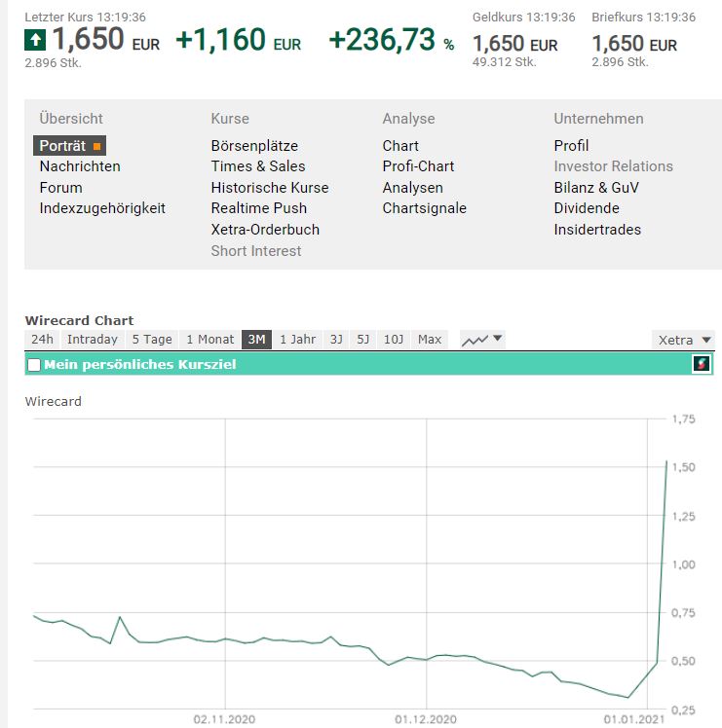
Task: Open Bilanz & GuV
Action: (596, 188)
